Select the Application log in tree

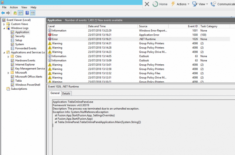click(22, 32)
